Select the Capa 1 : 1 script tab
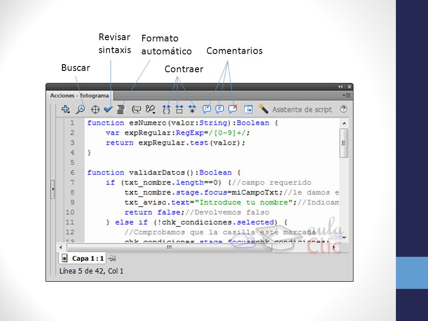The image size is (428, 321). pos(83,258)
